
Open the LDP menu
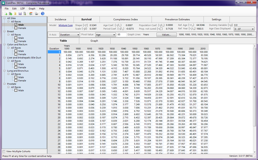23,8
